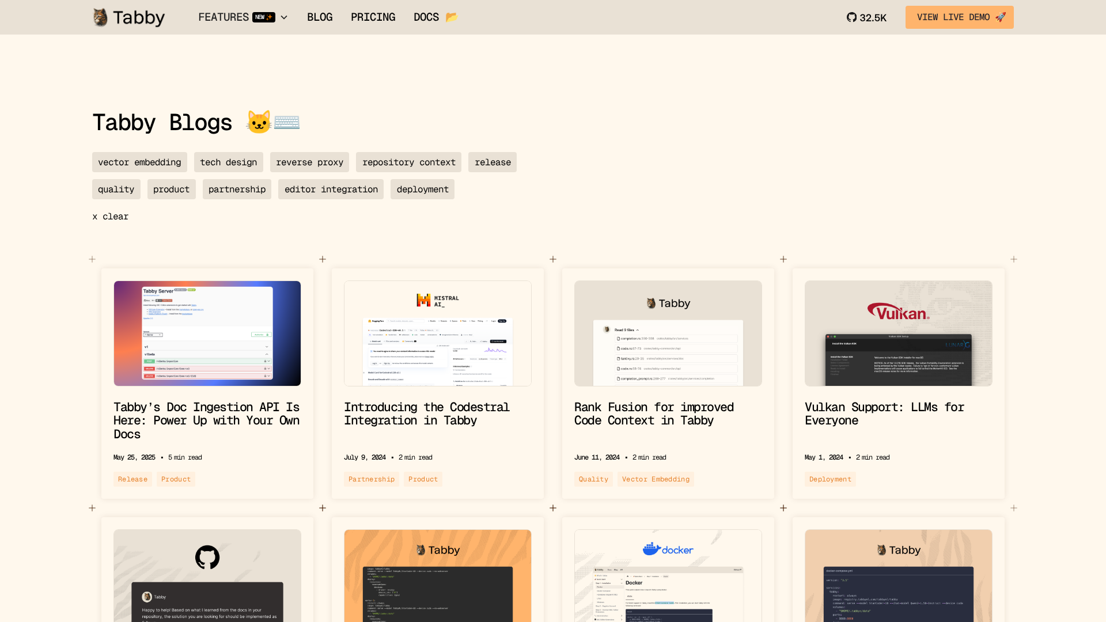Click the Vector Embedding label on Rank Fusion card

[x=656, y=479]
